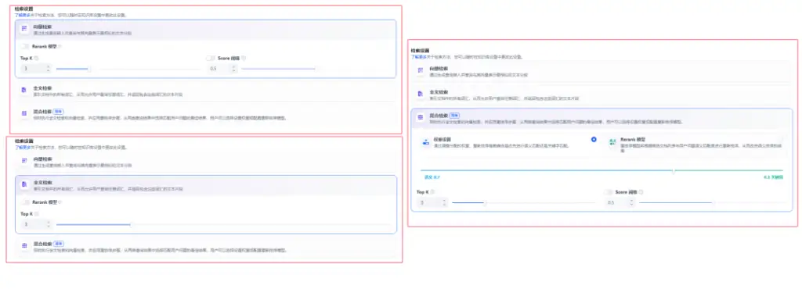Choose the 权重设置 icon in the right panel
This screenshot has height=289, width=802.
tap(425, 142)
